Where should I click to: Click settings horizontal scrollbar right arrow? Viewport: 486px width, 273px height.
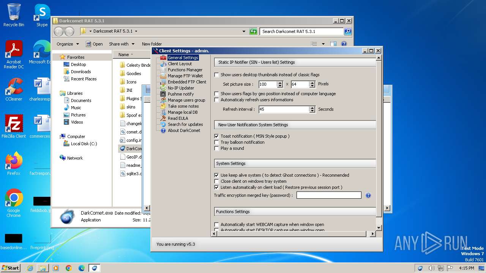point(372,234)
